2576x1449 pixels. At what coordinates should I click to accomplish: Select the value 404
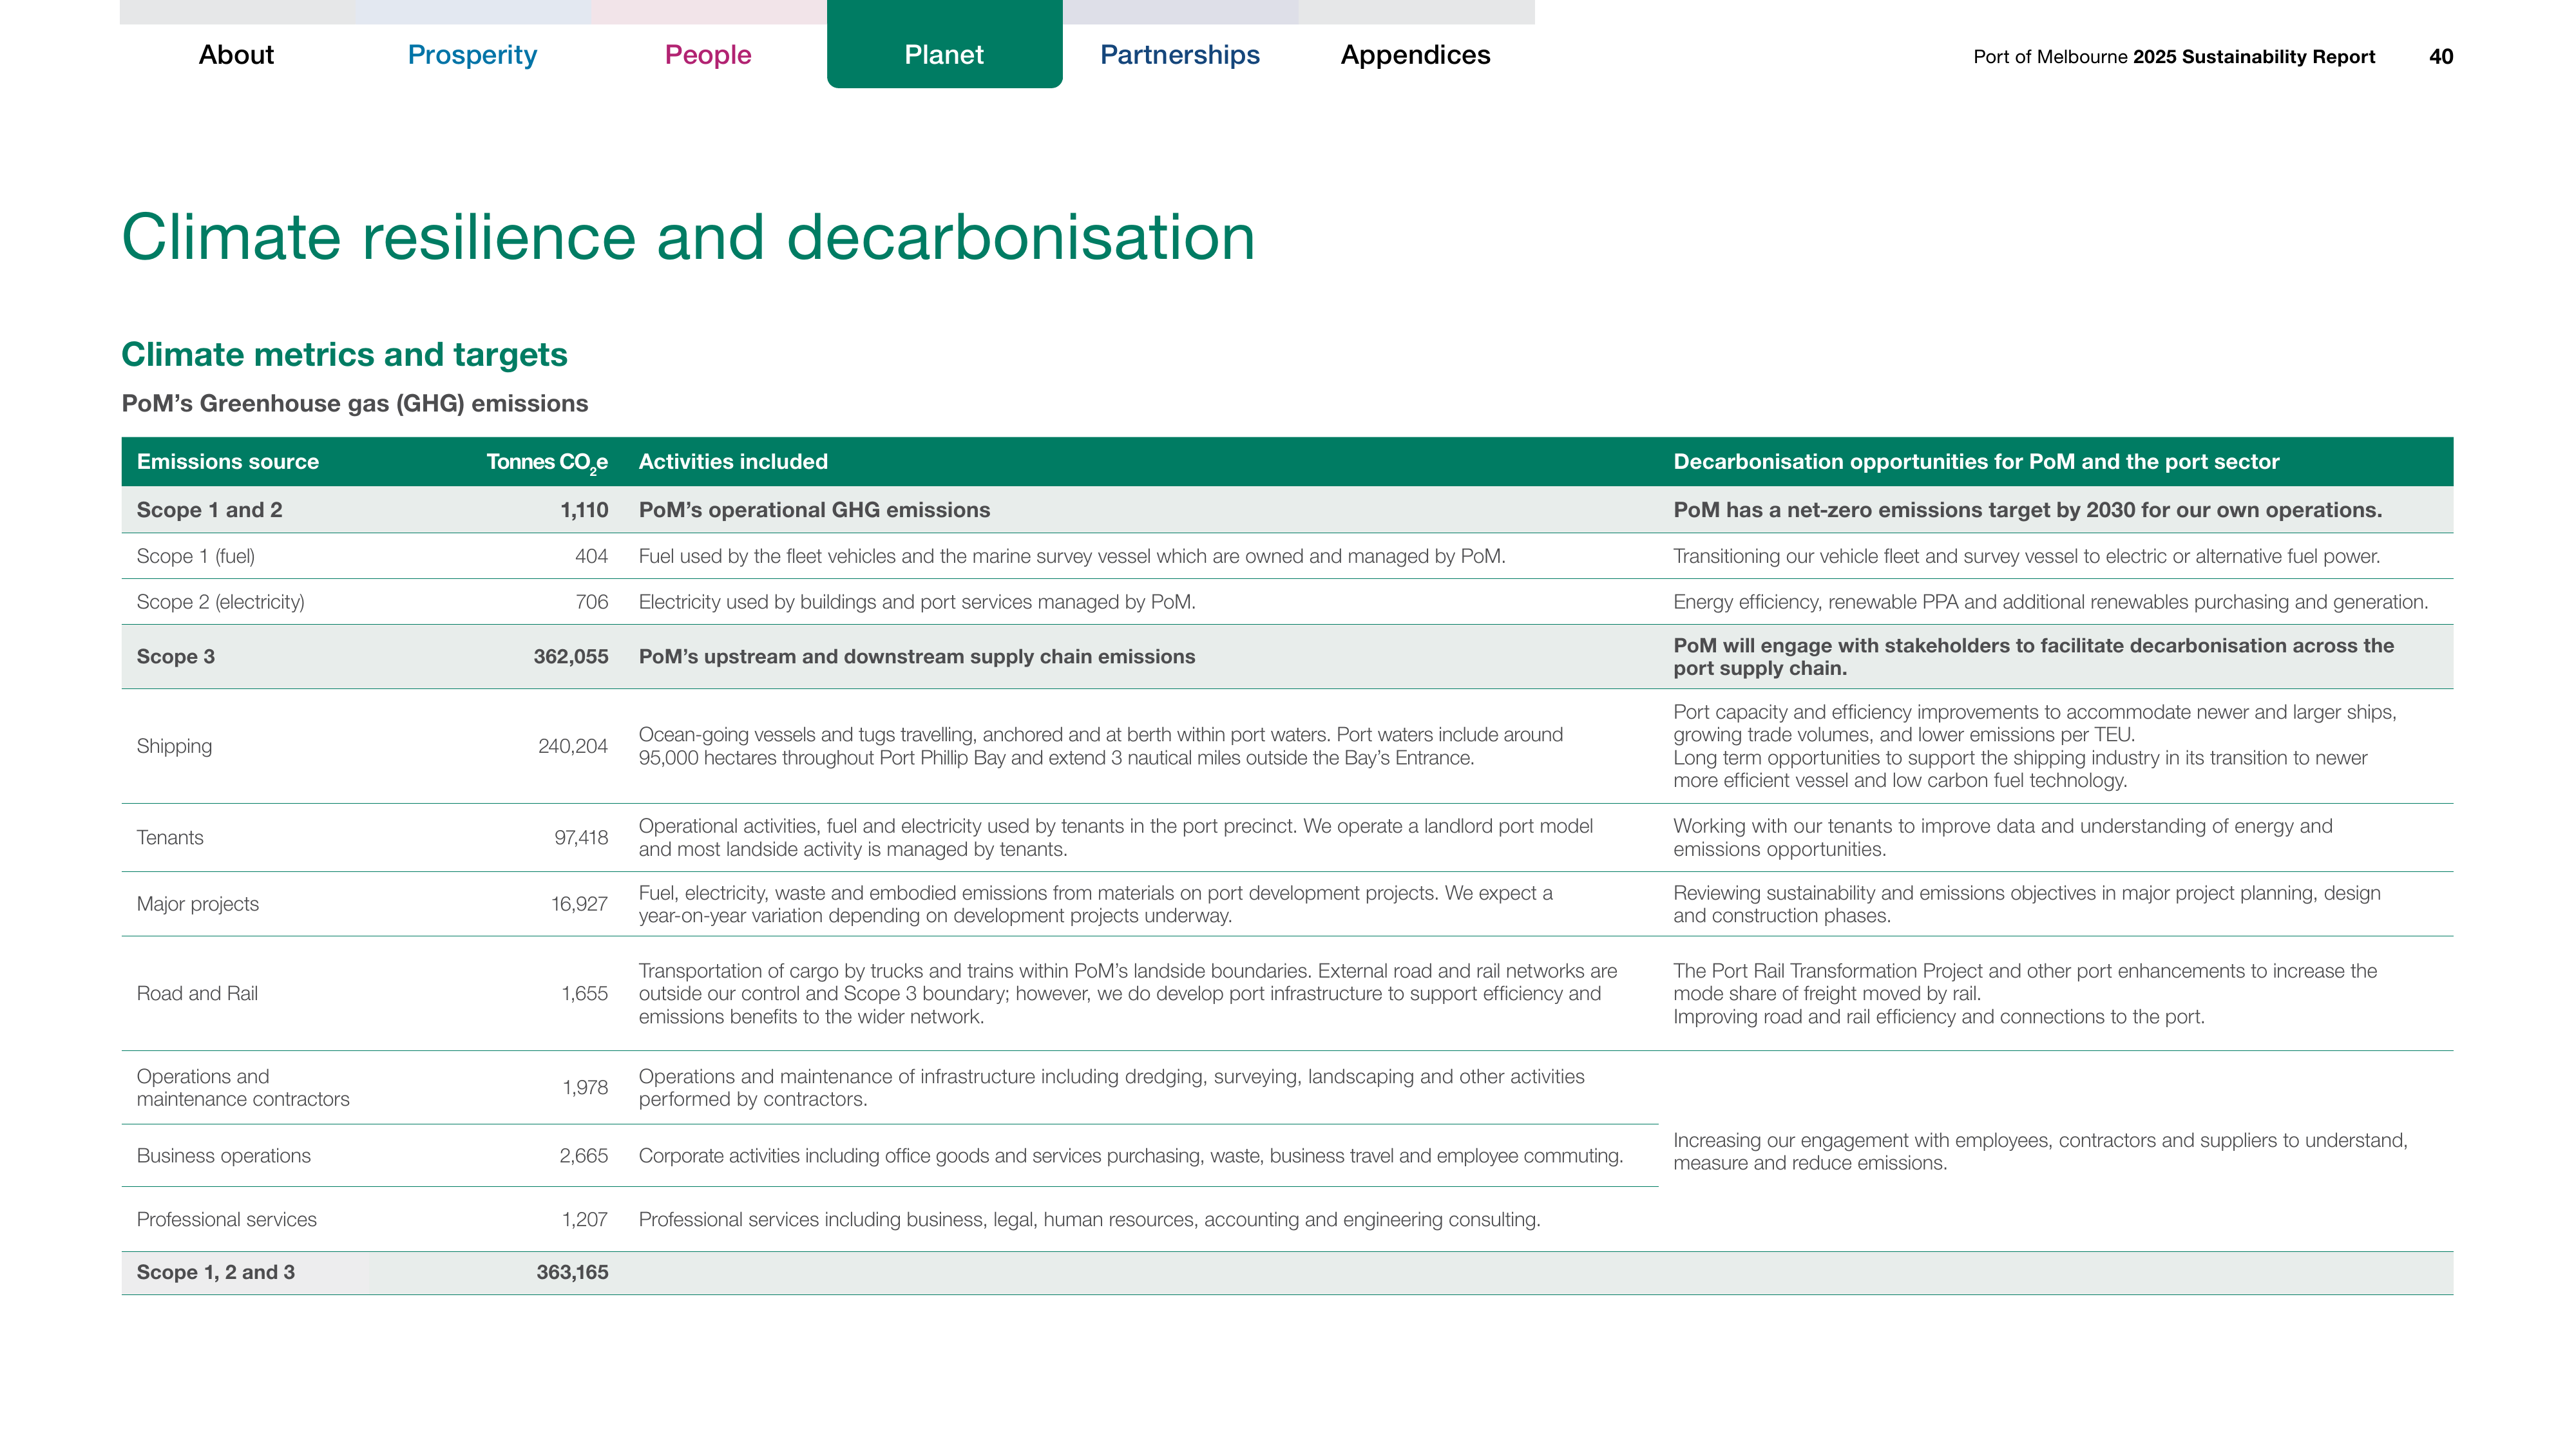(x=591, y=556)
